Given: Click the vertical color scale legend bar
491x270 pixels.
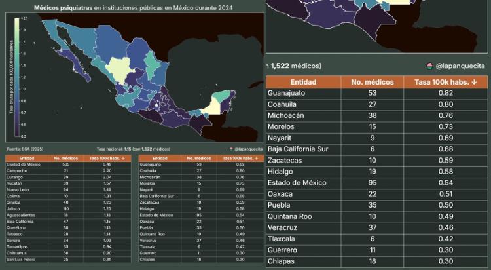Looking at the screenshot, I should 16,77.
